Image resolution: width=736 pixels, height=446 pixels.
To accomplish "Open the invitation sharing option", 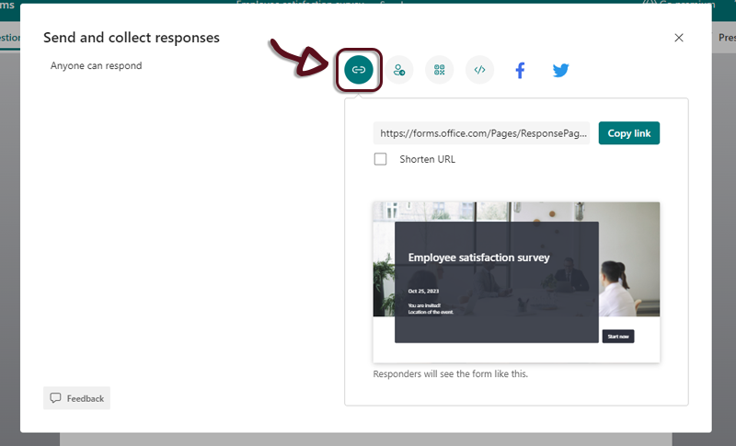I will (399, 70).
